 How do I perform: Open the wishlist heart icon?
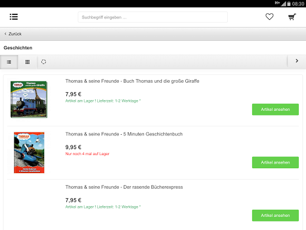click(x=270, y=17)
